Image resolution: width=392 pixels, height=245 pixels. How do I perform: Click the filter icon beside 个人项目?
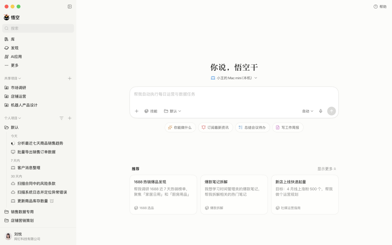pyautogui.click(x=62, y=118)
